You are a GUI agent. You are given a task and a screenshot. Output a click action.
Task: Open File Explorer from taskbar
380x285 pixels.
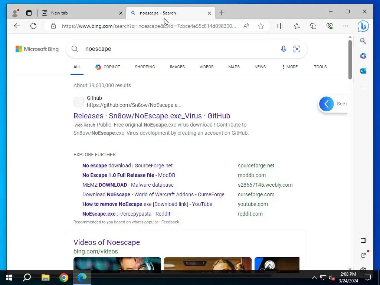pyautogui.click(x=45, y=278)
